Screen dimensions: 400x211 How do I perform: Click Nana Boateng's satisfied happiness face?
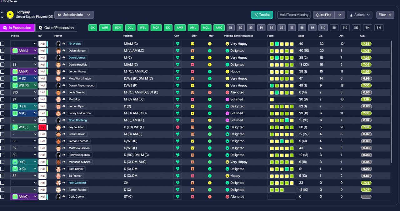pyautogui.click(x=227, y=120)
